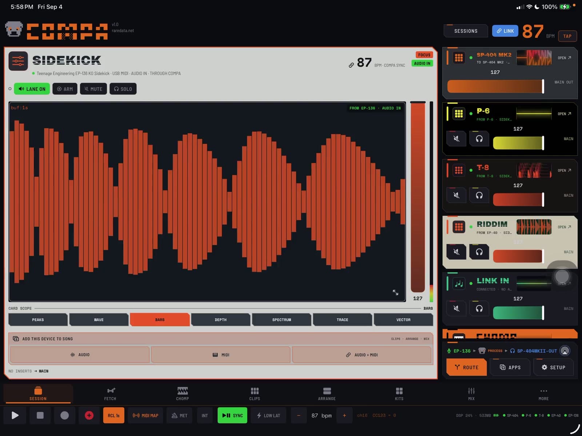This screenshot has height=436, width=582.
Task: Select BARS scope mode
Action: (160, 320)
